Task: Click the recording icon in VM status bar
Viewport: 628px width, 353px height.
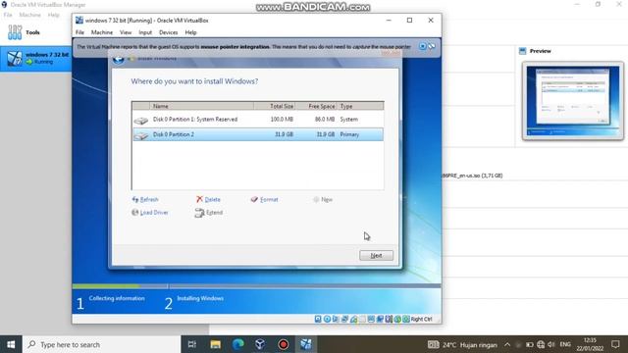Action: (x=380, y=319)
